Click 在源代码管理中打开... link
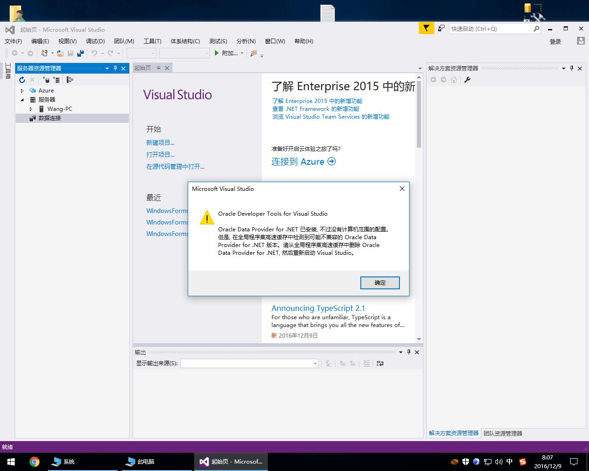The height and width of the screenshot is (471, 589). point(175,167)
